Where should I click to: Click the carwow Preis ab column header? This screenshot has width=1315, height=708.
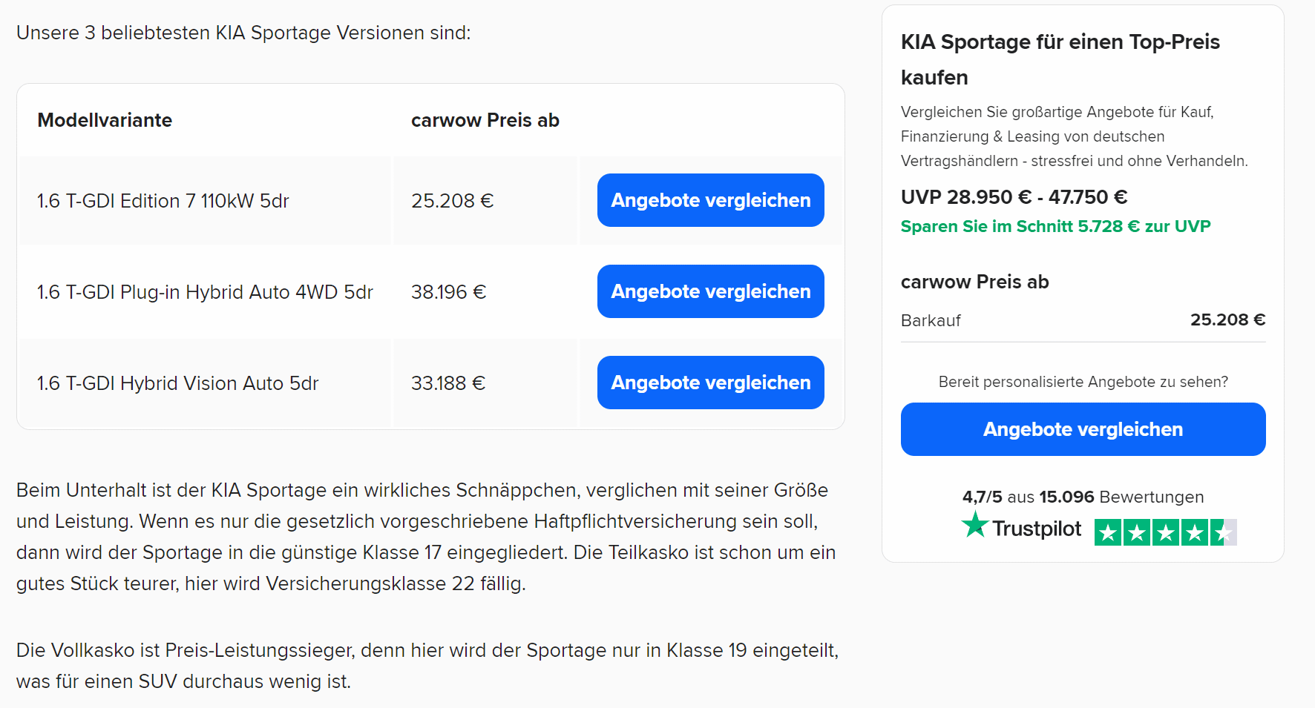[485, 120]
